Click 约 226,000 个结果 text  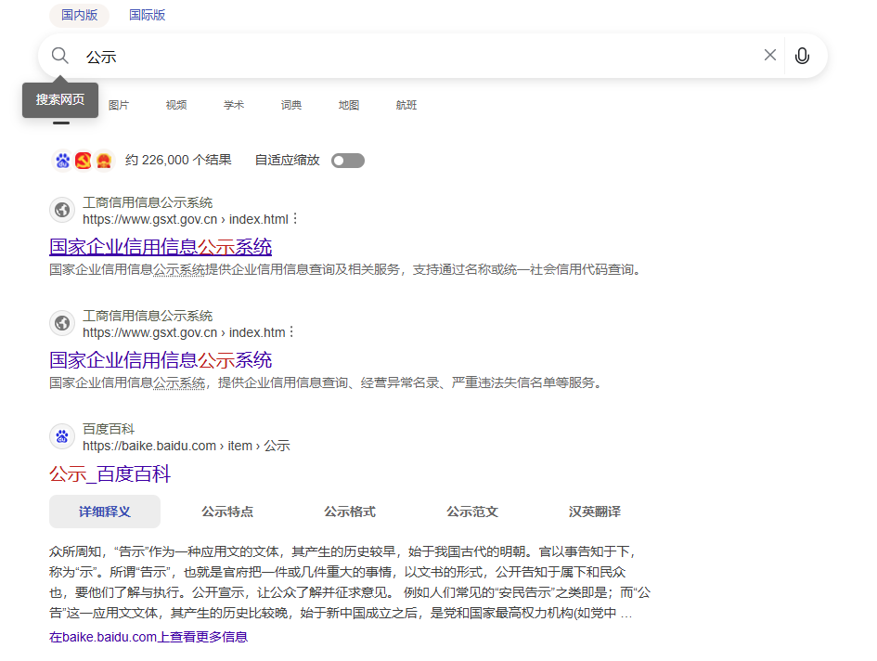(x=178, y=160)
